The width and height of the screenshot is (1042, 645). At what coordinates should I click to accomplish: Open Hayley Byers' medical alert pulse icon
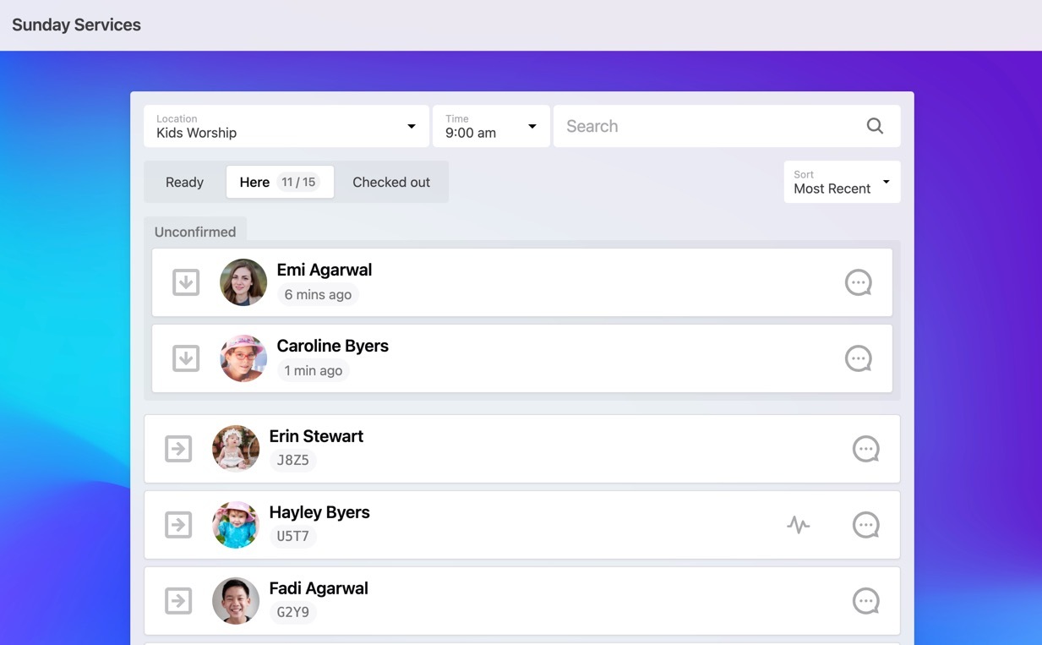click(x=798, y=525)
